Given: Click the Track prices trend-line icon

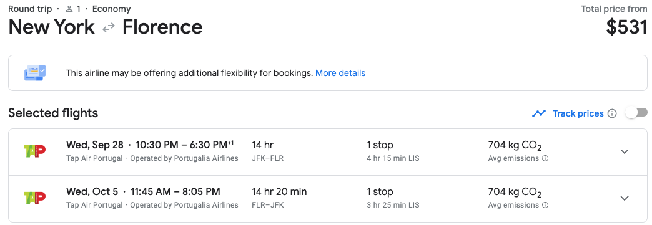Looking at the screenshot, I should click(539, 113).
